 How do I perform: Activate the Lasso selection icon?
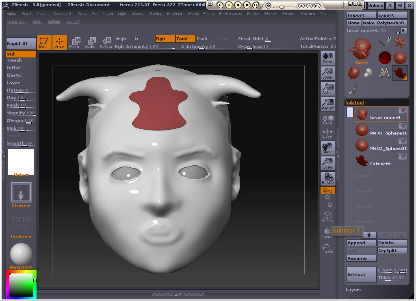[327, 248]
